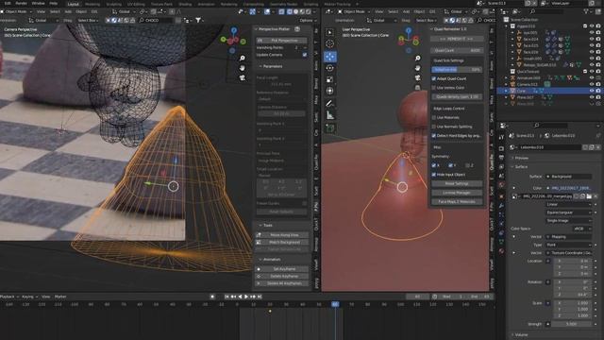Image resolution: width=604 pixels, height=340 pixels.
Task: Open Material properties tab icon
Action: coord(501,251)
